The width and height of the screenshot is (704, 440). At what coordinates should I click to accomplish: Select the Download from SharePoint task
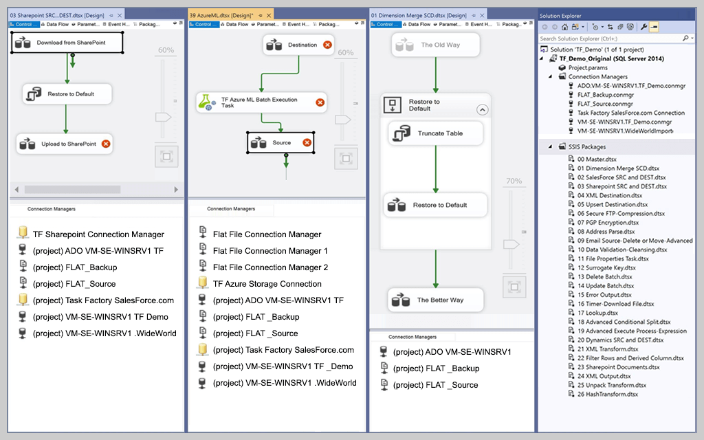[x=67, y=43]
